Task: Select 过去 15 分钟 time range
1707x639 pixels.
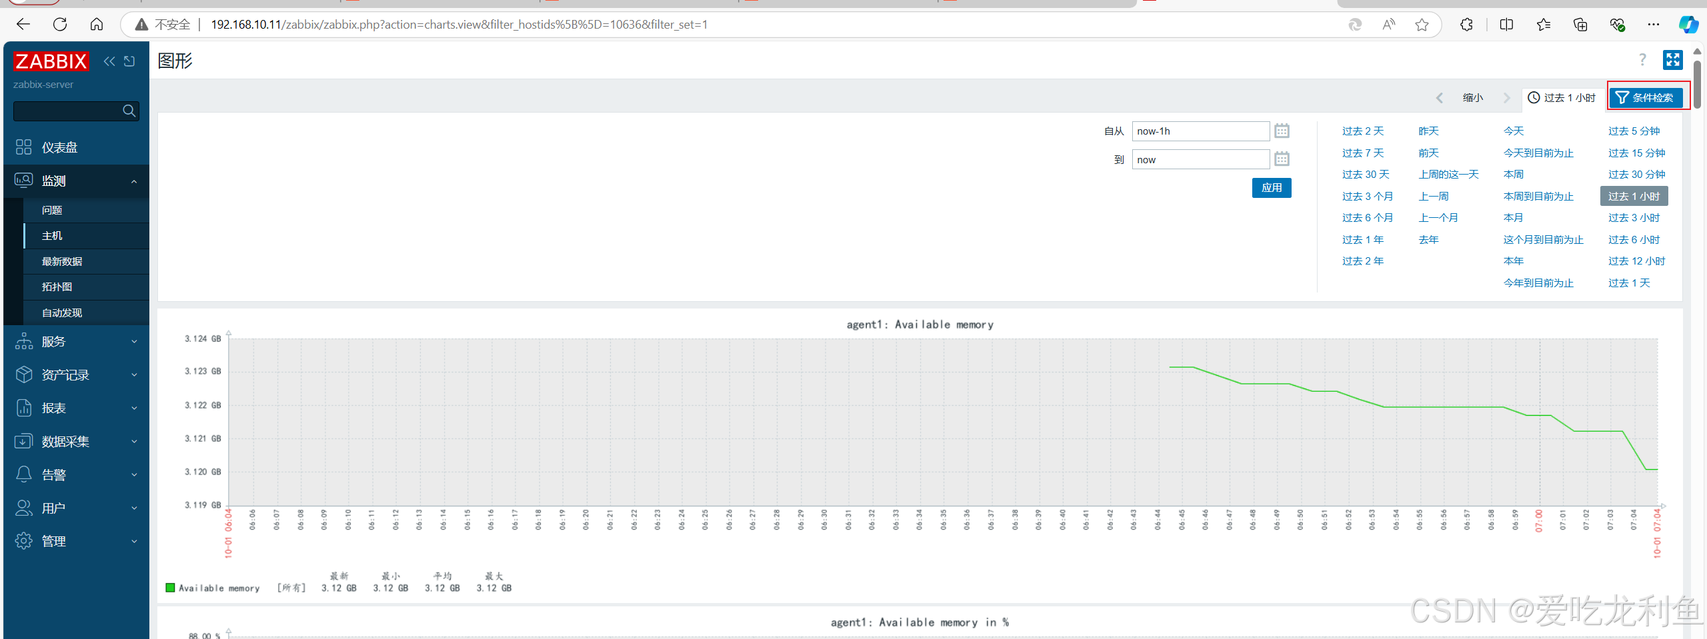Action: [1636, 153]
